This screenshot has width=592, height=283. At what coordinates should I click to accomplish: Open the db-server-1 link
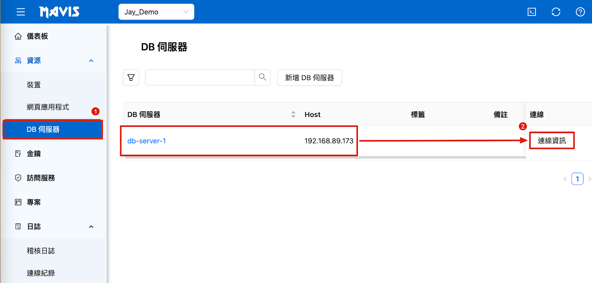point(147,141)
